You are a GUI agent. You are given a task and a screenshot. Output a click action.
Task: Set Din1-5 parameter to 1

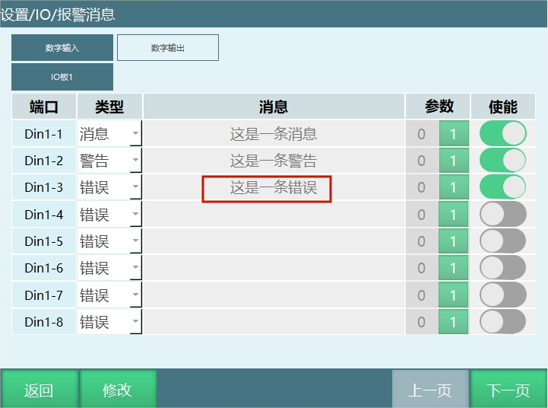coord(454,241)
